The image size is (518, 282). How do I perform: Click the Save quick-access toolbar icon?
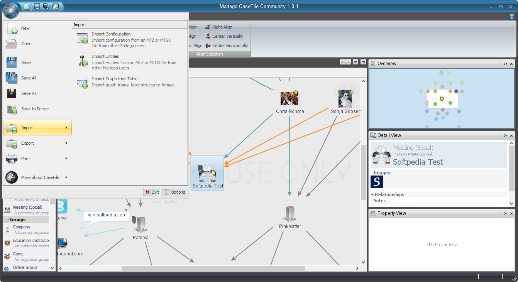click(37, 6)
